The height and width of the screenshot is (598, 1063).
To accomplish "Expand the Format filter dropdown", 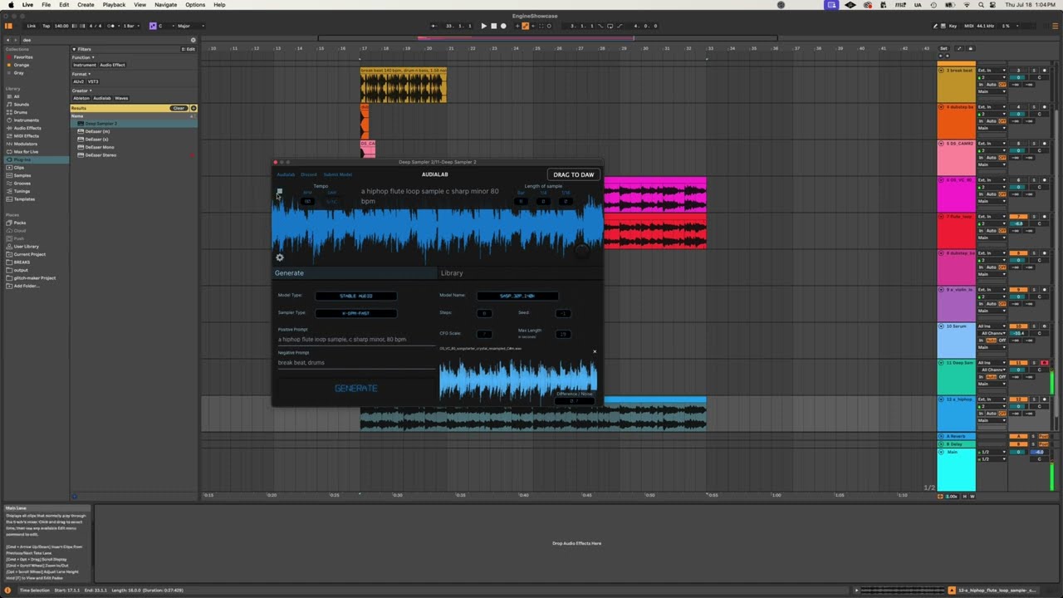I will click(81, 74).
